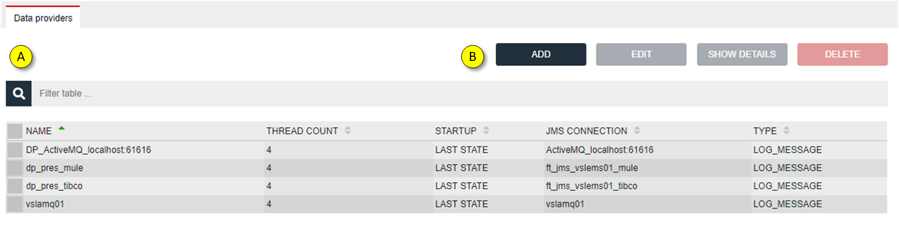
Task: Sort by TYPE column arrows
Action: pyautogui.click(x=786, y=131)
